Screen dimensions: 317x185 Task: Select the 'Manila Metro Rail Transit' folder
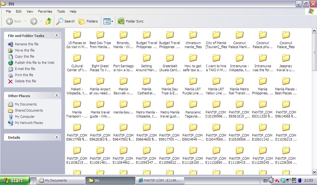(239, 86)
